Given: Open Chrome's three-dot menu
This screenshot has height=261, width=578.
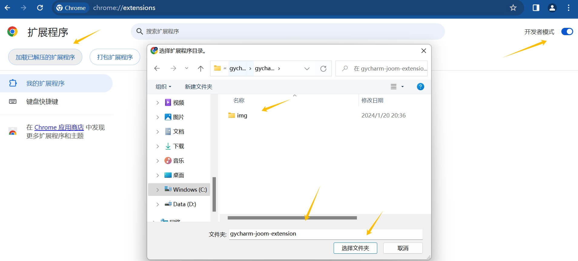Looking at the screenshot, I should (x=569, y=8).
